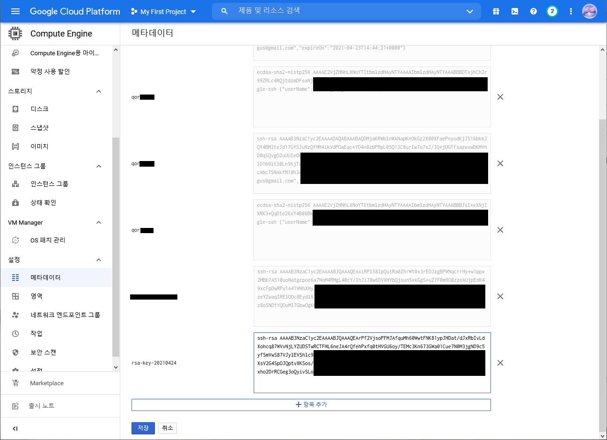Click the main page scroll-down arrow
The image size is (607, 440).
tap(603, 436)
